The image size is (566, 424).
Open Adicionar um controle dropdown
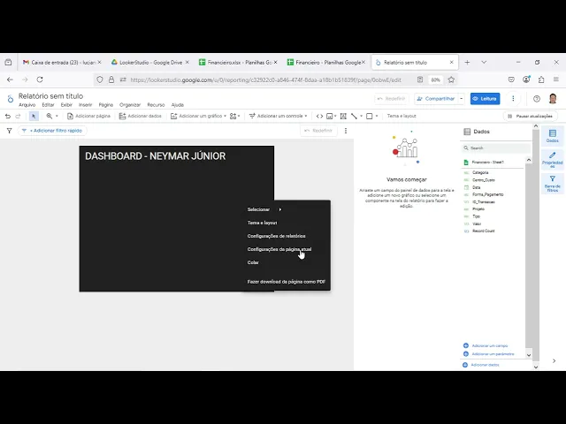(278, 116)
